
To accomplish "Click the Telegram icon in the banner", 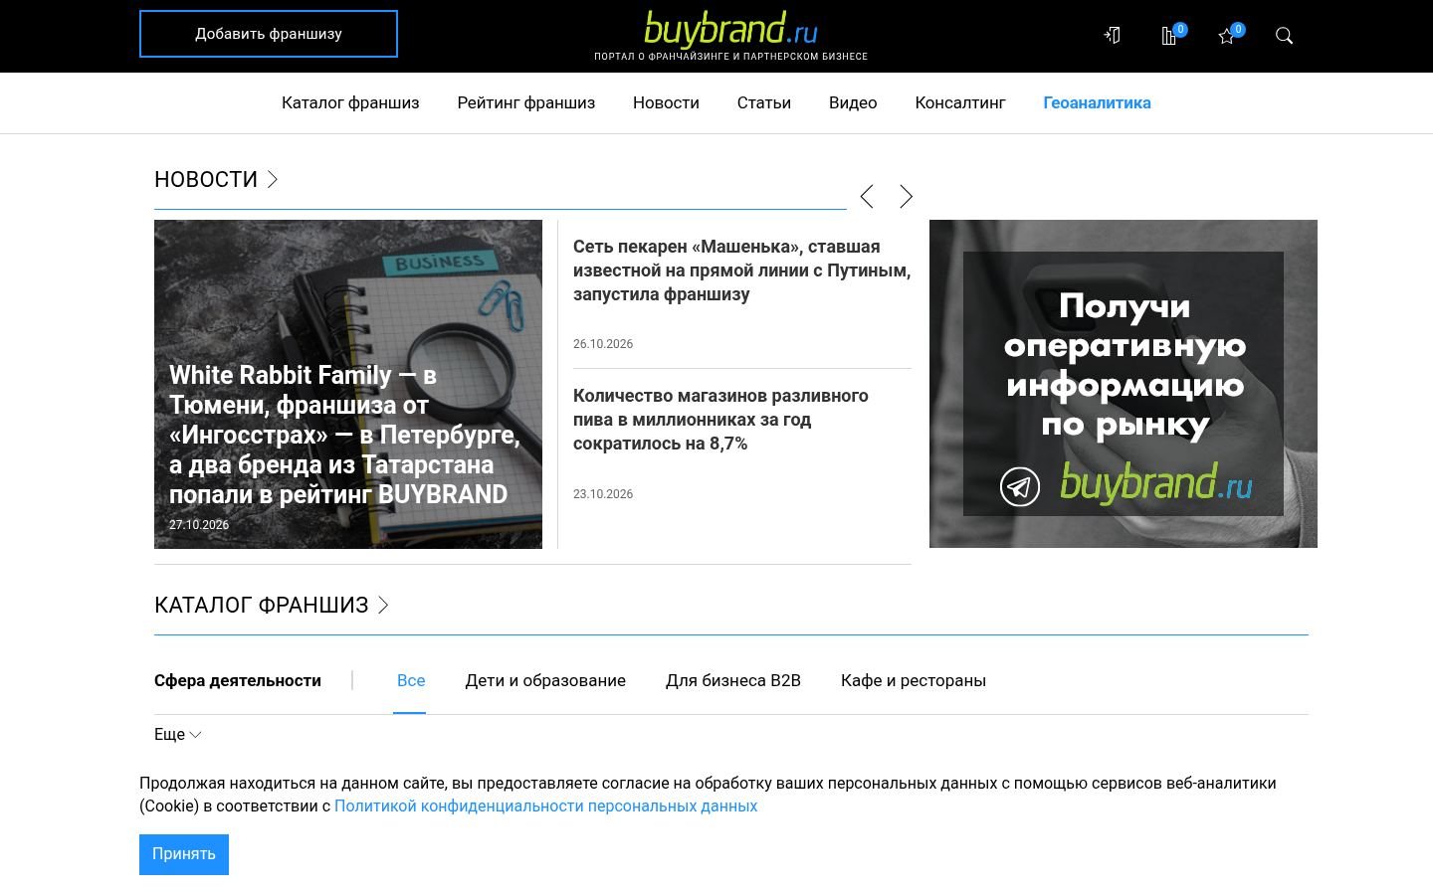I will 1020,487.
